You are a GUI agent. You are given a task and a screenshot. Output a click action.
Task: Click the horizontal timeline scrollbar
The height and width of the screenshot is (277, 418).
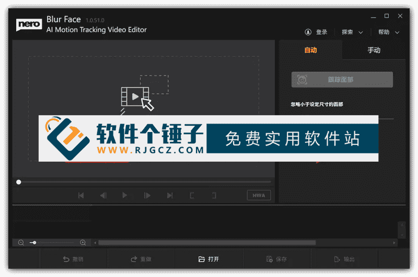(x=207, y=243)
